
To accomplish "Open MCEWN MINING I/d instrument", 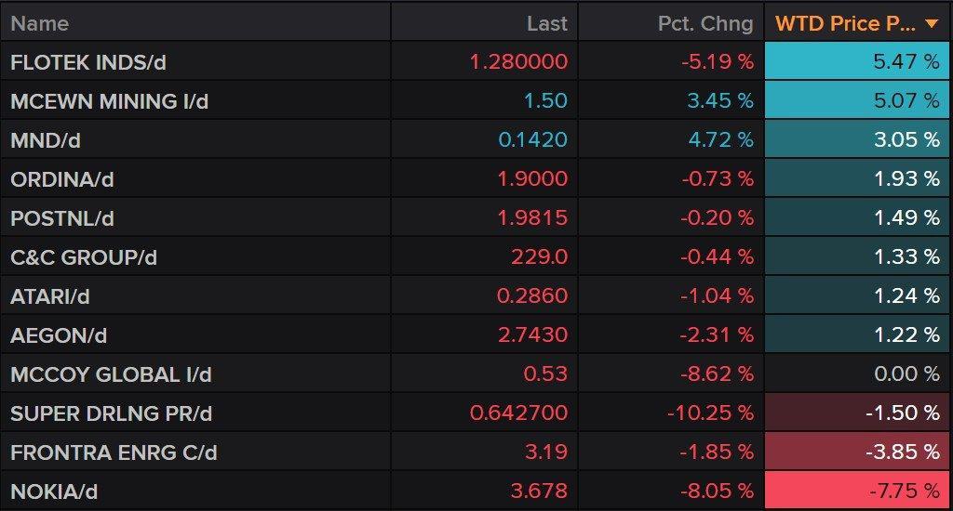I will click(x=110, y=102).
